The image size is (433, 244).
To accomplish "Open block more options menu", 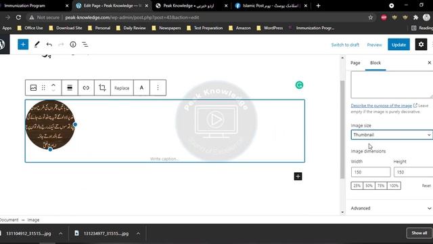I will click(158, 87).
